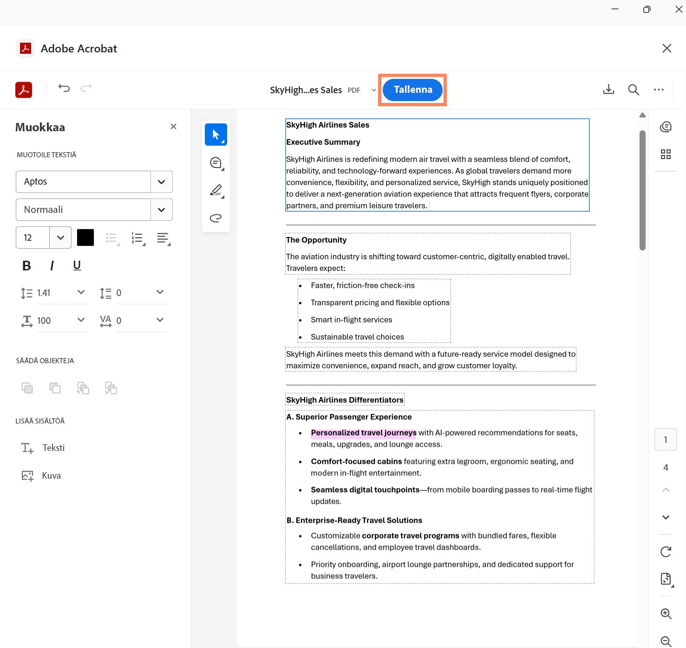The height and width of the screenshot is (648, 686).
Task: Open the black text color swatch
Action: pyautogui.click(x=85, y=237)
